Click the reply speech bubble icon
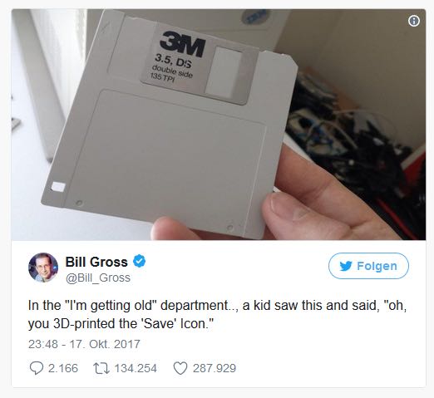 click(x=37, y=368)
